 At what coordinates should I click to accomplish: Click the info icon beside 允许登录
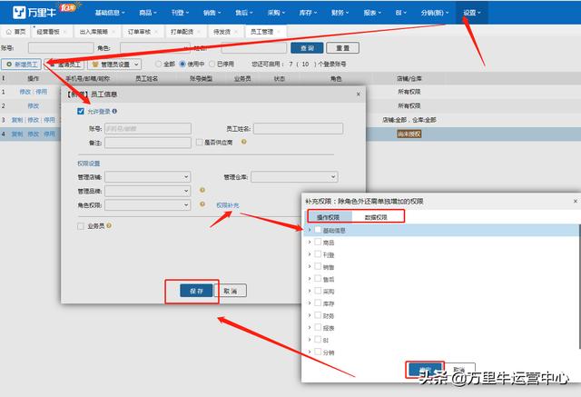(x=114, y=111)
